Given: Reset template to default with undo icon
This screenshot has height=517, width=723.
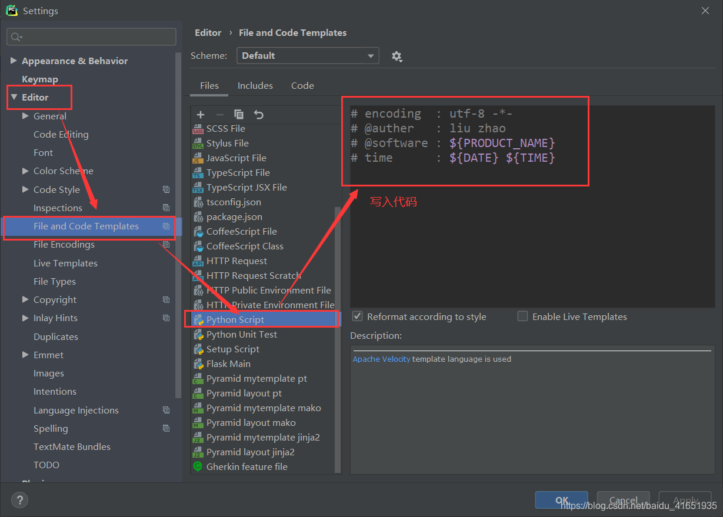Looking at the screenshot, I should tap(258, 115).
